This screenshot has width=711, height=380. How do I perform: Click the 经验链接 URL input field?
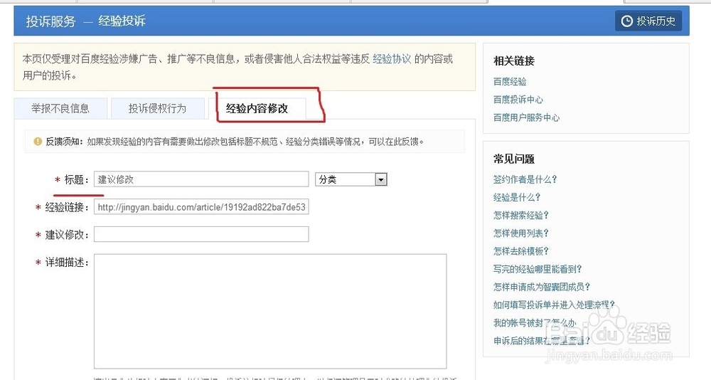[x=201, y=207]
